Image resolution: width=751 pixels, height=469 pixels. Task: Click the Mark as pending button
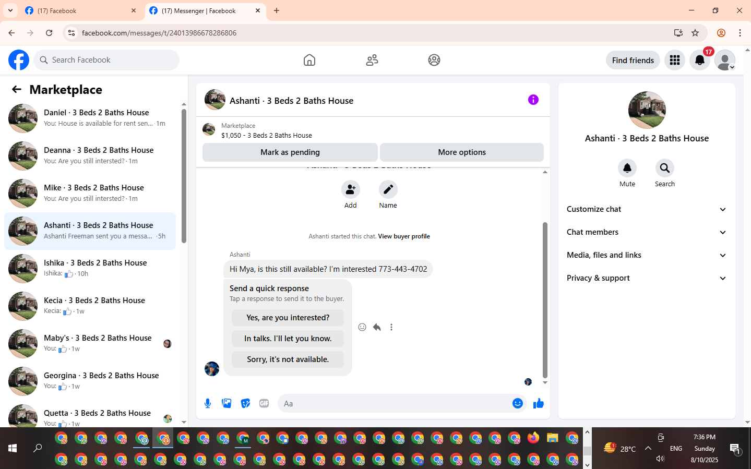pos(290,152)
